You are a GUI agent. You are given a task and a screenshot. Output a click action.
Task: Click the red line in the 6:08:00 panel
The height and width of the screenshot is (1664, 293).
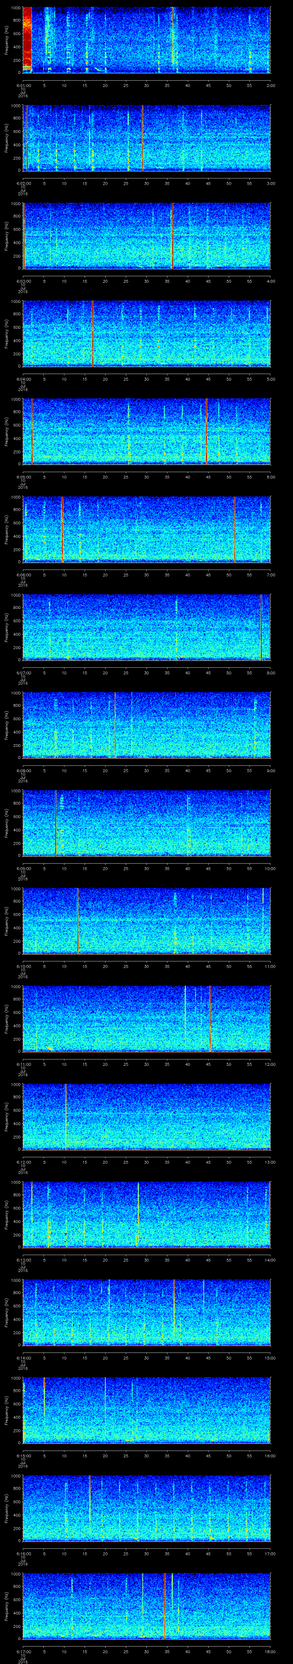tap(115, 725)
